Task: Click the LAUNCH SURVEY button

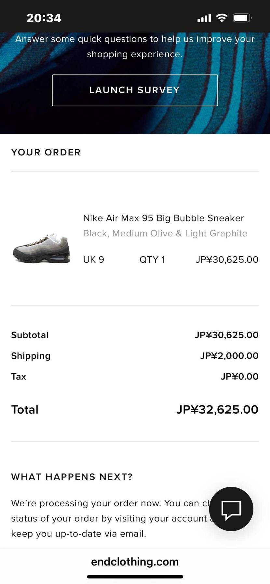Action: (x=135, y=90)
